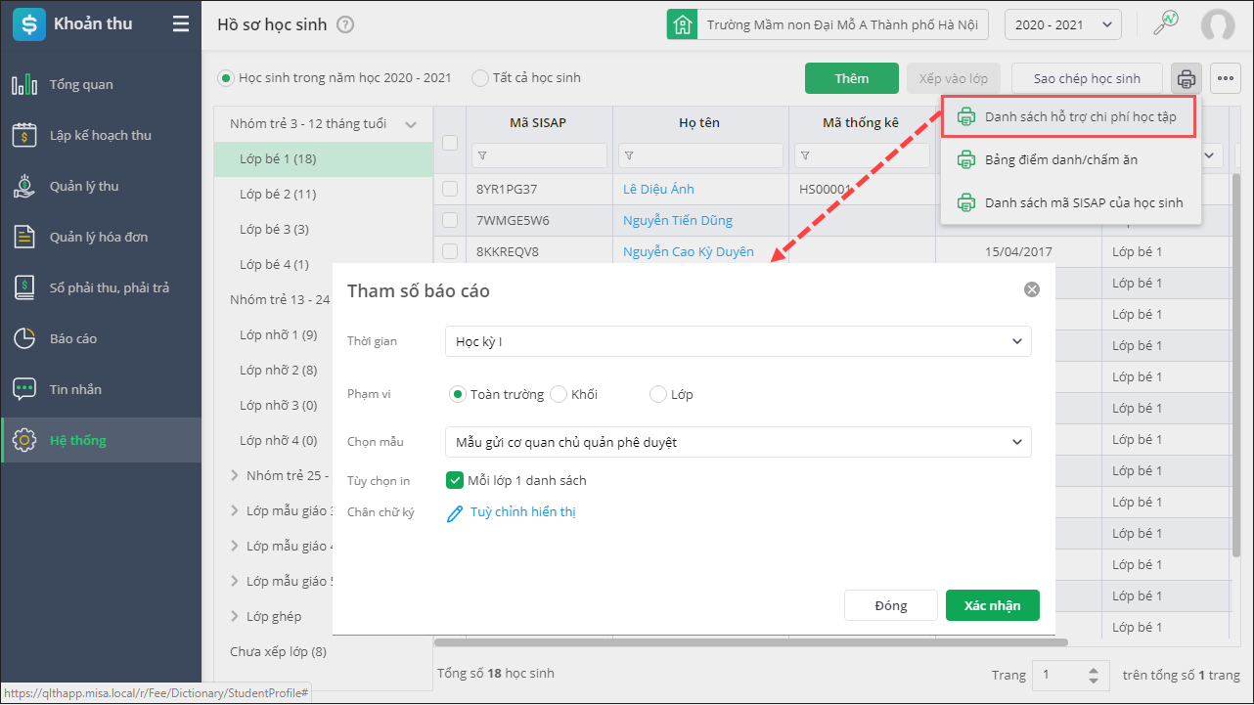1254x705 pixels.
Task: Select class Lớp nhỡ 1 (9)
Action: pos(278,334)
